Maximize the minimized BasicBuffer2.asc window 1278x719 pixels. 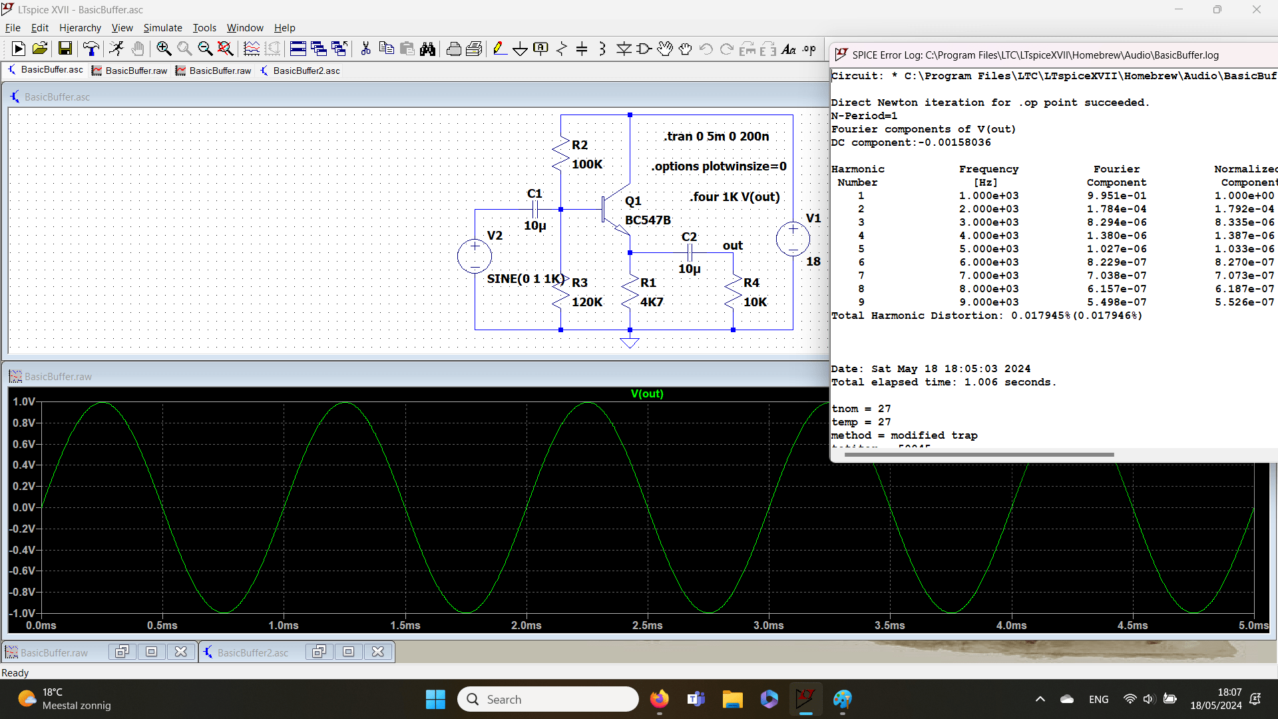tap(348, 652)
